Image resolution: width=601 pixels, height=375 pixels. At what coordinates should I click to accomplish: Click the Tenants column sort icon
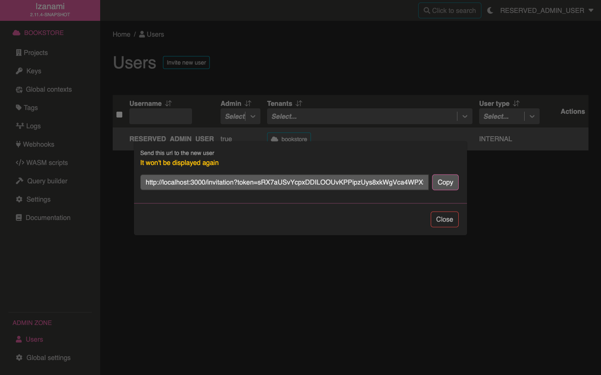(299, 103)
